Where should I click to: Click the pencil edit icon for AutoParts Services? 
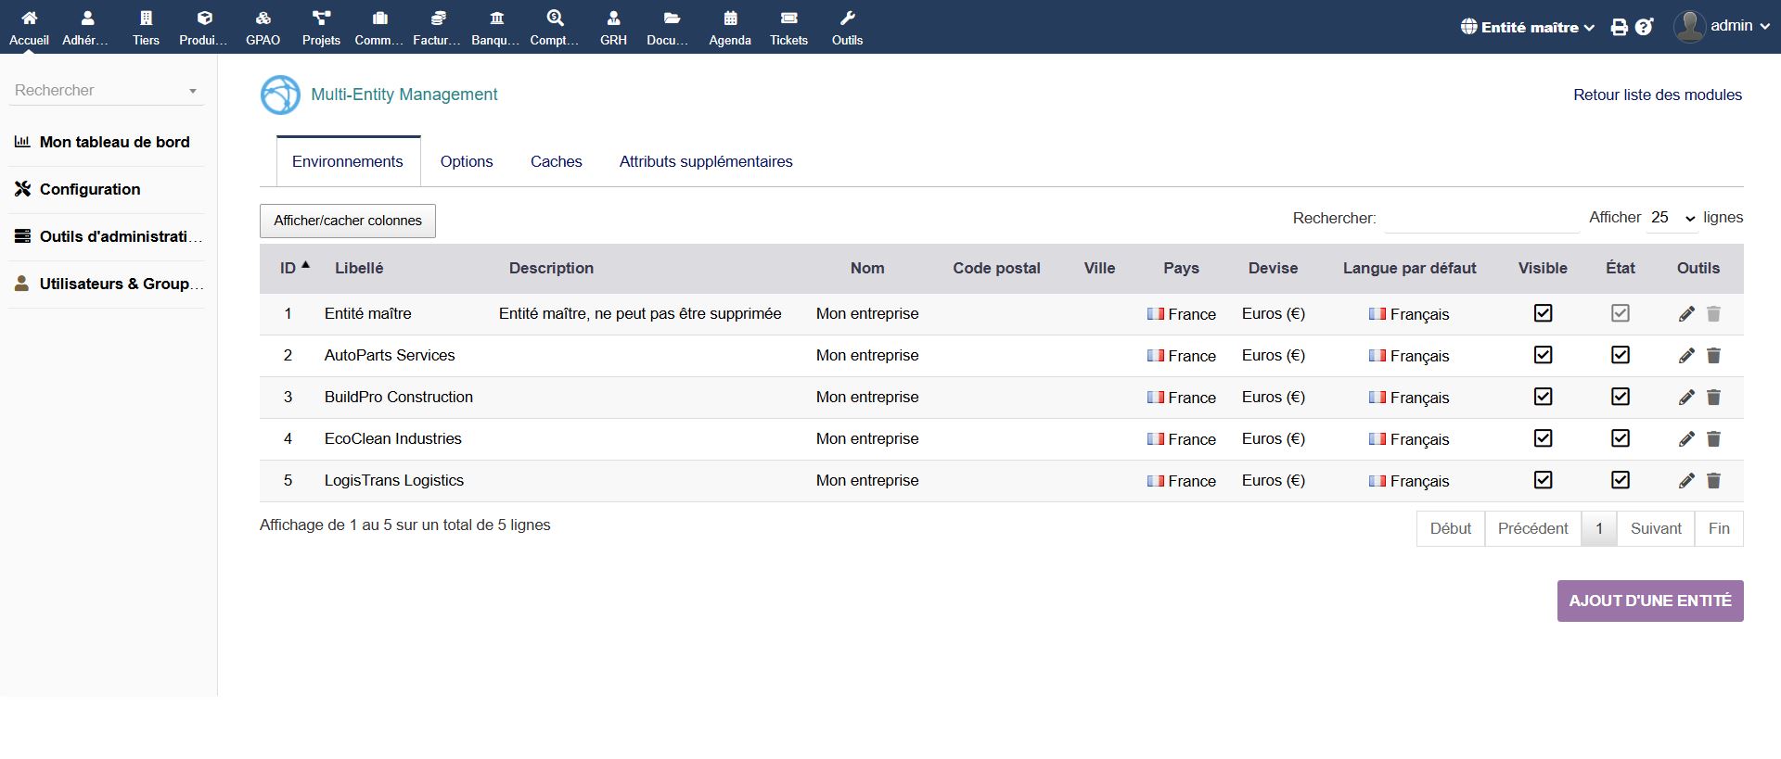coord(1686,356)
